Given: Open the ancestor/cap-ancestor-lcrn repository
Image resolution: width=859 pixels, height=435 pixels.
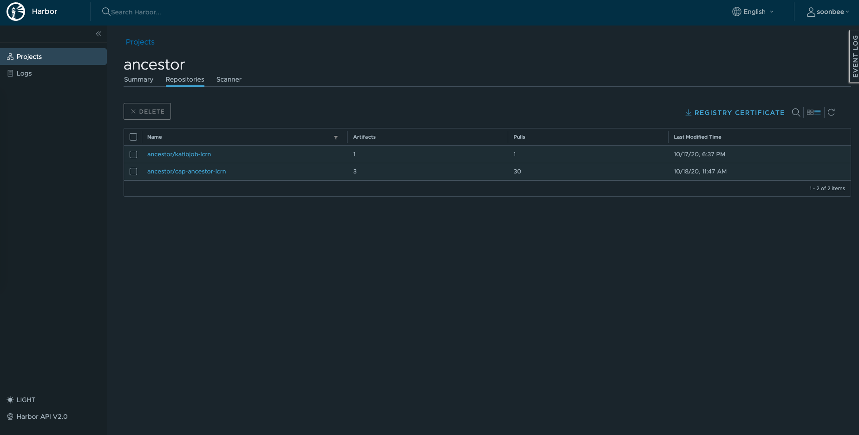Looking at the screenshot, I should click(186, 172).
